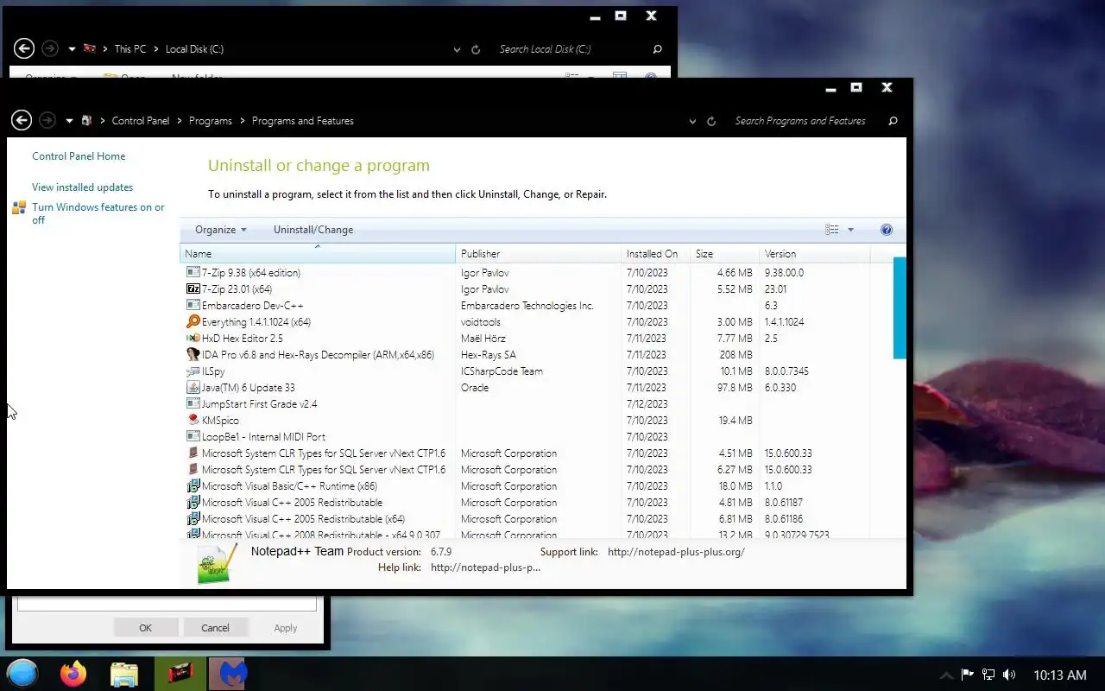Open recent locations dropdown in Local Disk window
Image resolution: width=1105 pixels, height=691 pixels.
tap(72, 49)
